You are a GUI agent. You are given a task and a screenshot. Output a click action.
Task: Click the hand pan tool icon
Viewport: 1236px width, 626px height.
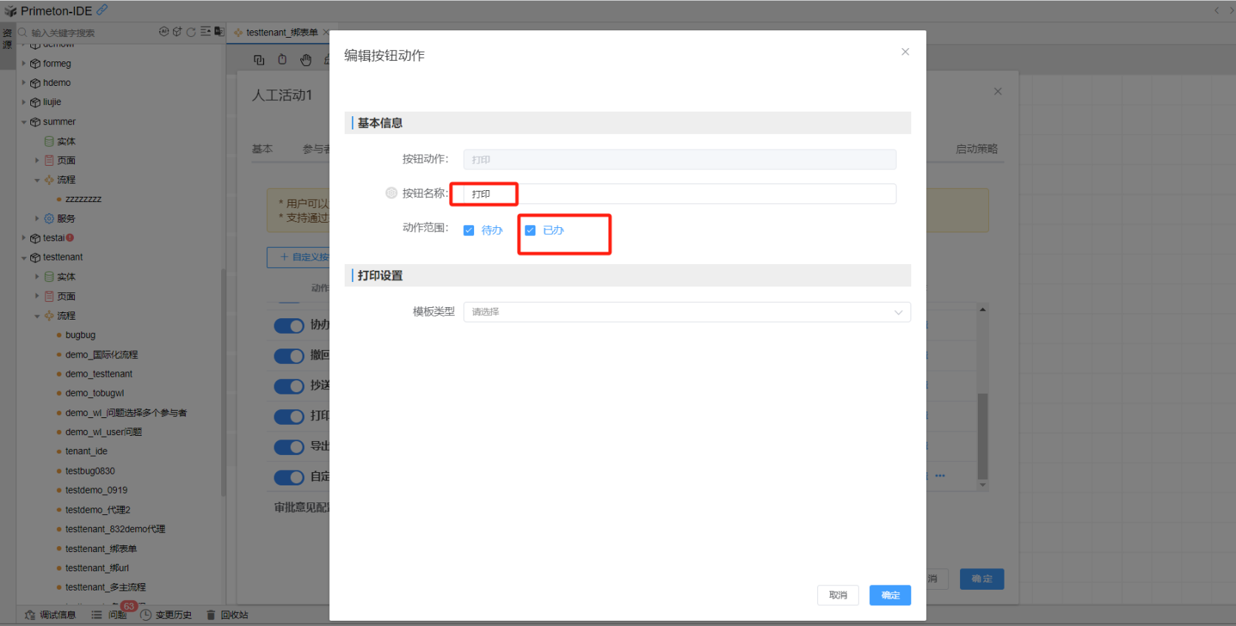point(305,60)
